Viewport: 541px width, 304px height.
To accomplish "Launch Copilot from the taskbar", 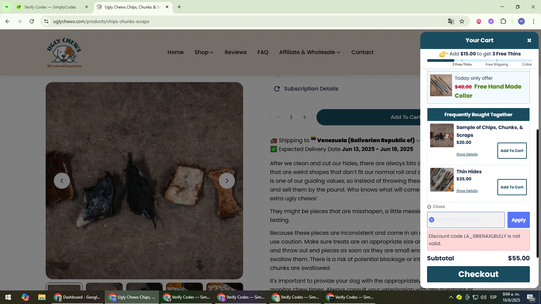I will [x=25, y=298].
